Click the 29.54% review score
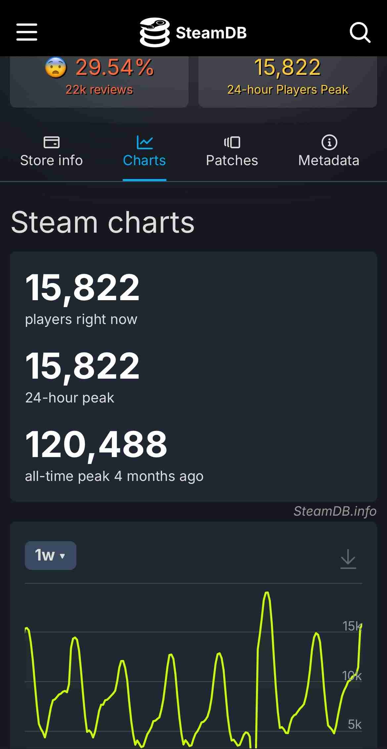 pos(115,68)
